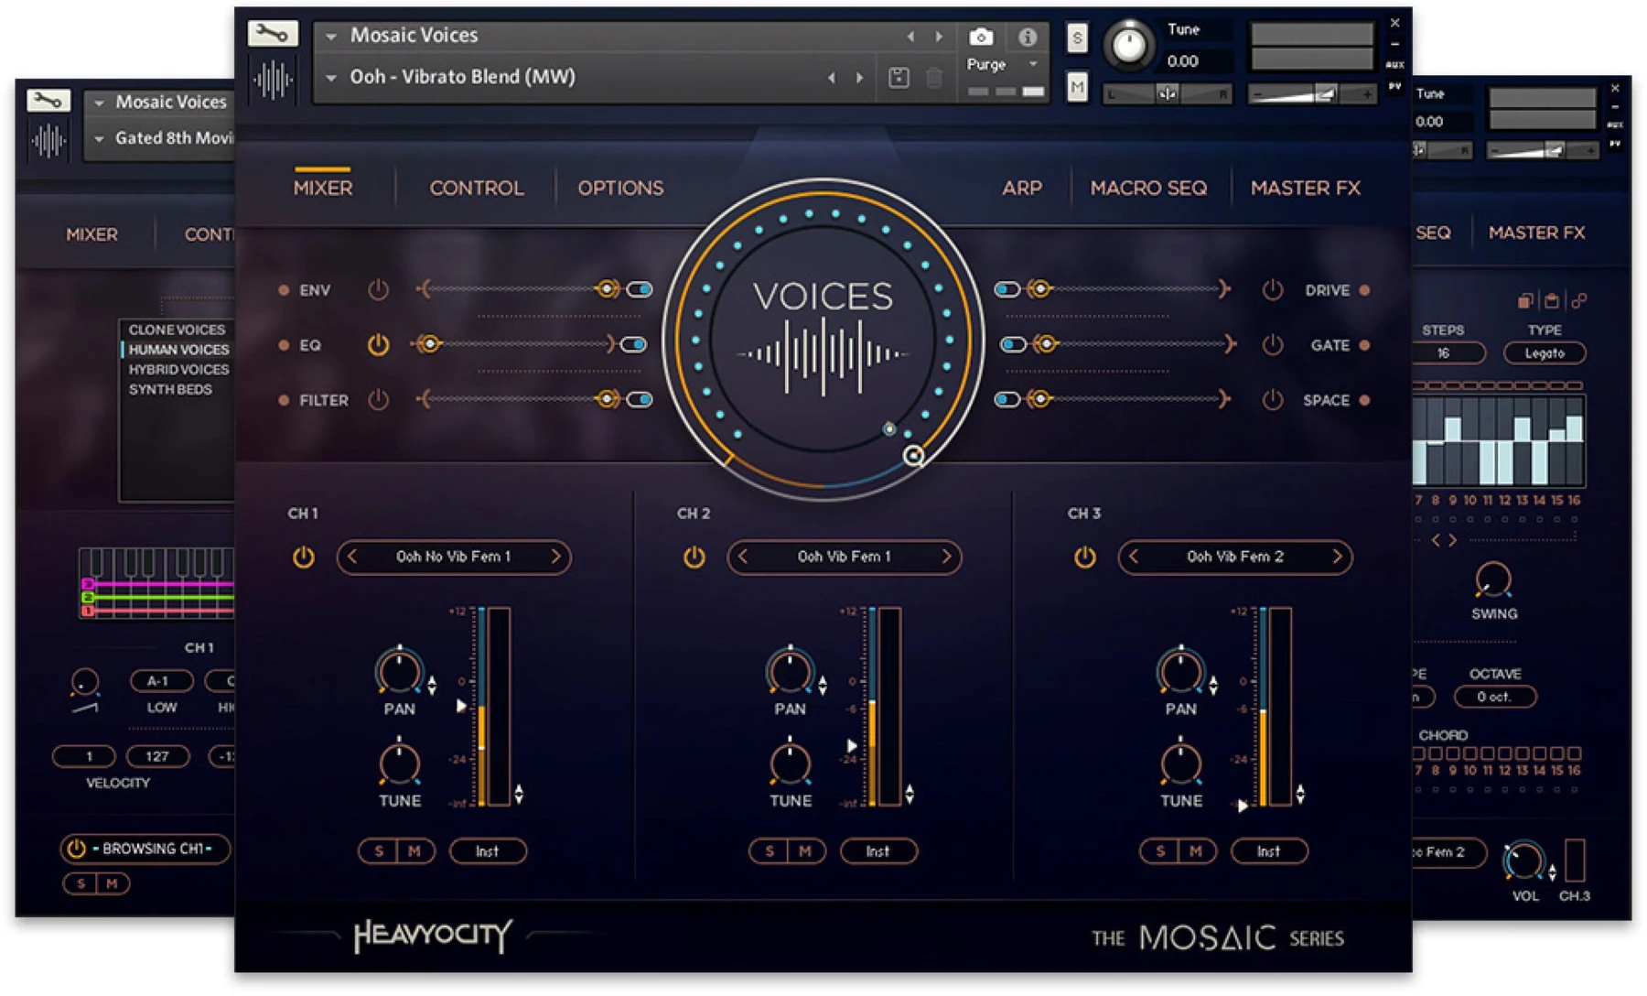Viewport: 1647px width, 996px height.
Task: Choose next sound after Ooh Vib Fem 2
Action: coord(1337,557)
